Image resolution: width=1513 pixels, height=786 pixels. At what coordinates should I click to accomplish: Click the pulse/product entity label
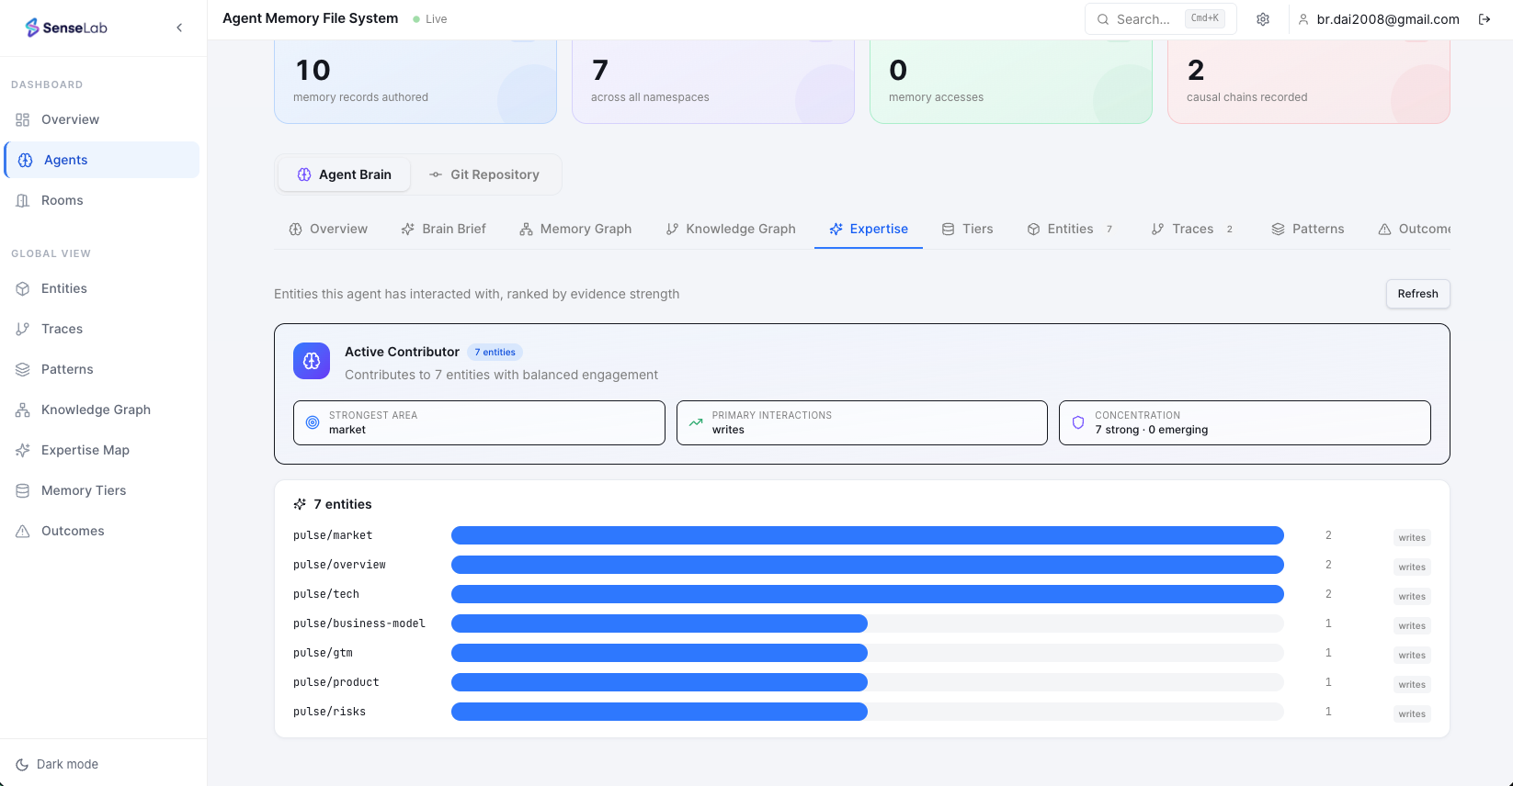[x=336, y=682]
